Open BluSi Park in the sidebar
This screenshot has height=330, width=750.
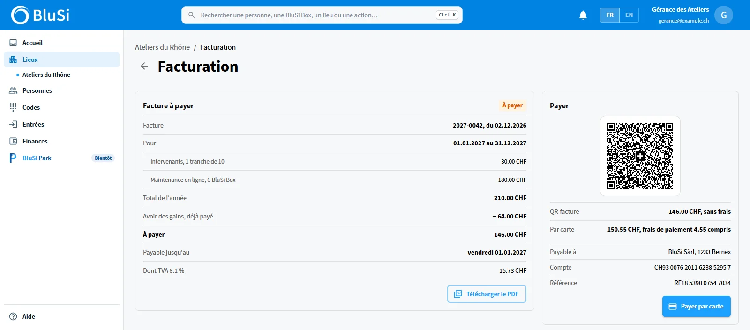[61, 158]
